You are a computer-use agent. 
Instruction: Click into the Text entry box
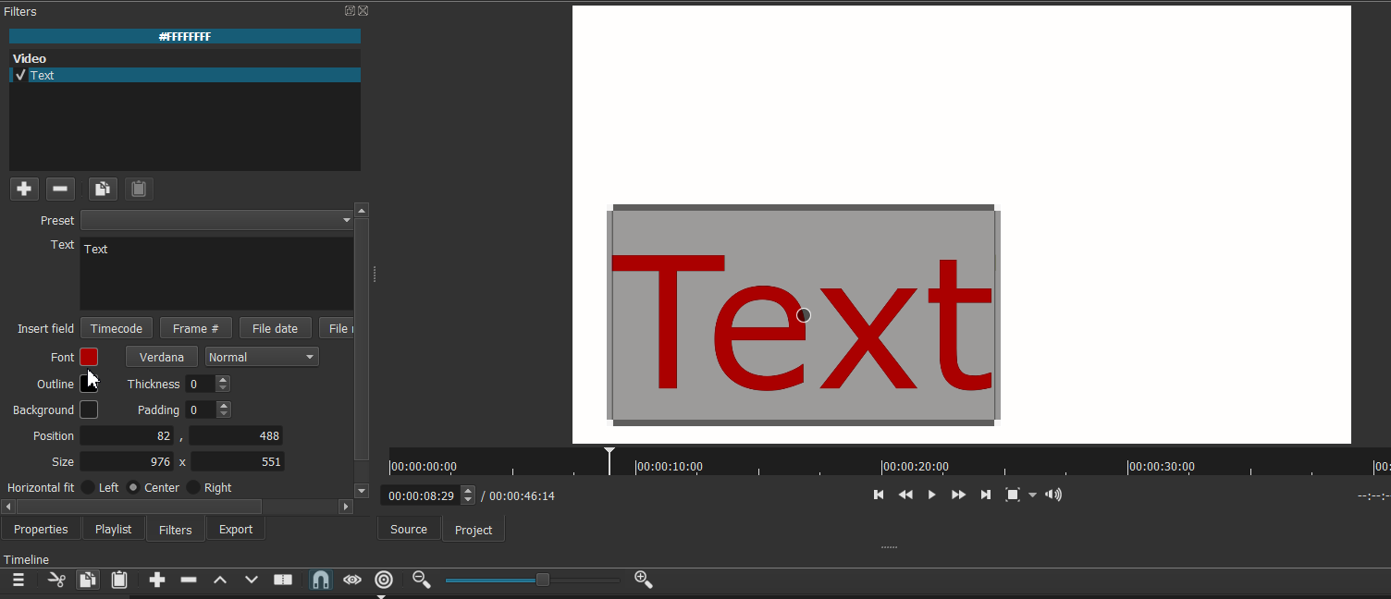click(x=216, y=274)
